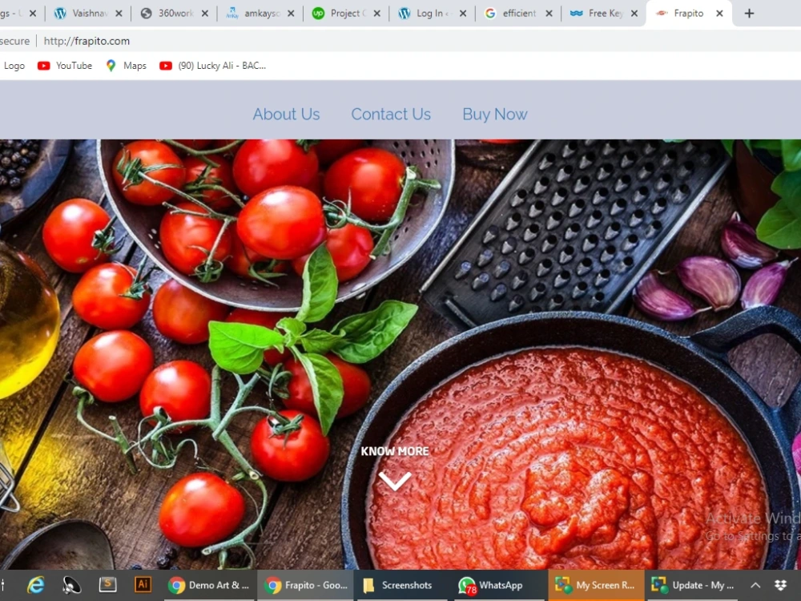Switch to the Vaishnav WordPress tab

click(88, 14)
